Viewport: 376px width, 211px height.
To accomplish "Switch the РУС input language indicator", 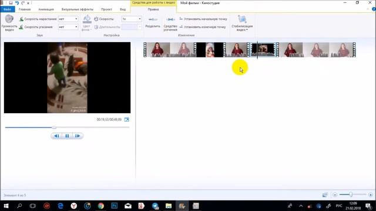I will [x=339, y=206].
